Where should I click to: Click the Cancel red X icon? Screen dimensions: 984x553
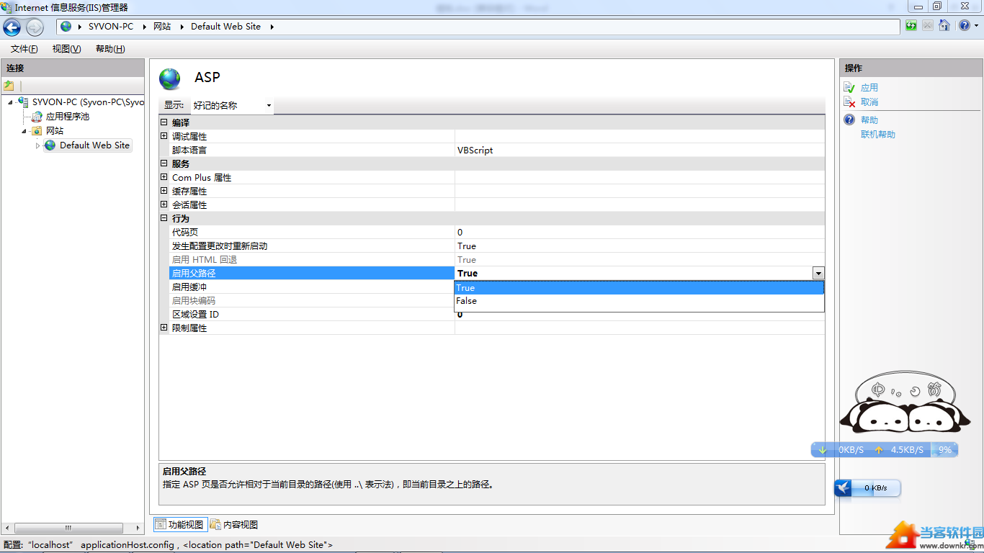[850, 102]
